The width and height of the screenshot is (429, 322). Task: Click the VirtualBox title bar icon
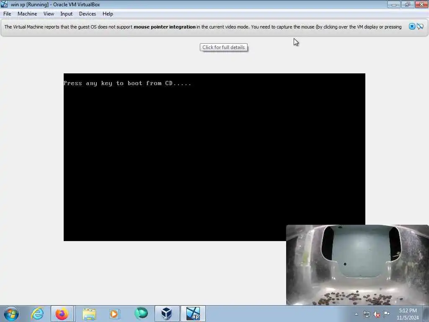(4, 4)
